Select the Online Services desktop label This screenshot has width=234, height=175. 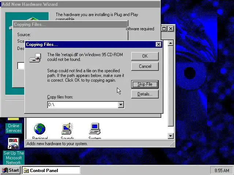(14, 128)
